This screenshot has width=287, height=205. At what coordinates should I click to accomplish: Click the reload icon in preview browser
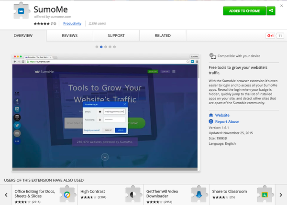click(23, 62)
